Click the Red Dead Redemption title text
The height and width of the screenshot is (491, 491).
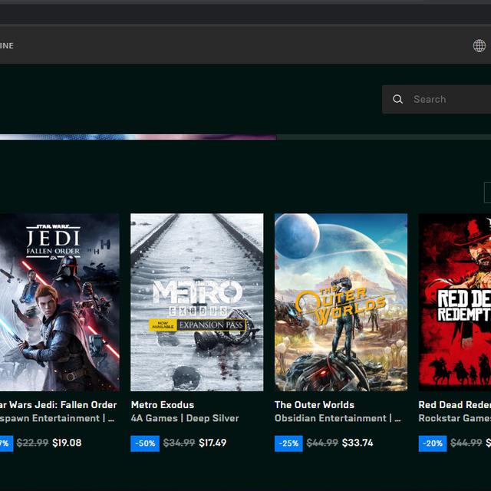coord(455,404)
